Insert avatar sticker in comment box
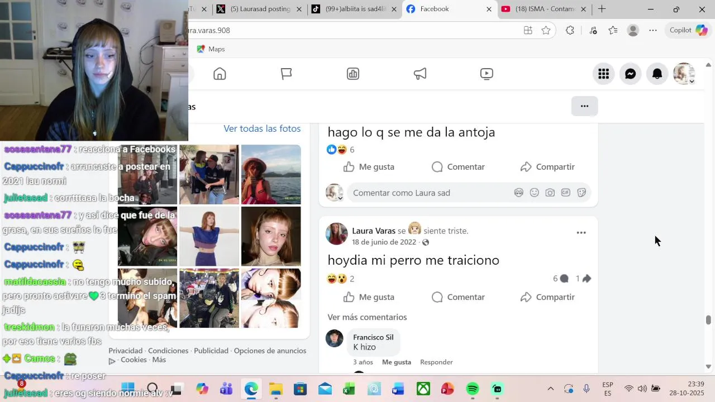This screenshot has height=402, width=715. tap(519, 193)
